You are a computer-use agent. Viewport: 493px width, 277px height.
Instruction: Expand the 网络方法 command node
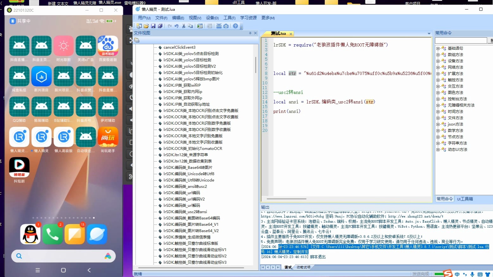tap(438, 67)
